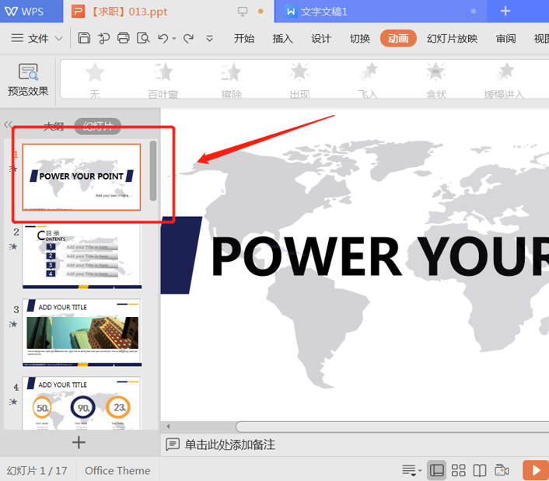Click the slide panel vertical scrollbar
This screenshot has width=549, height=481.
click(153, 171)
